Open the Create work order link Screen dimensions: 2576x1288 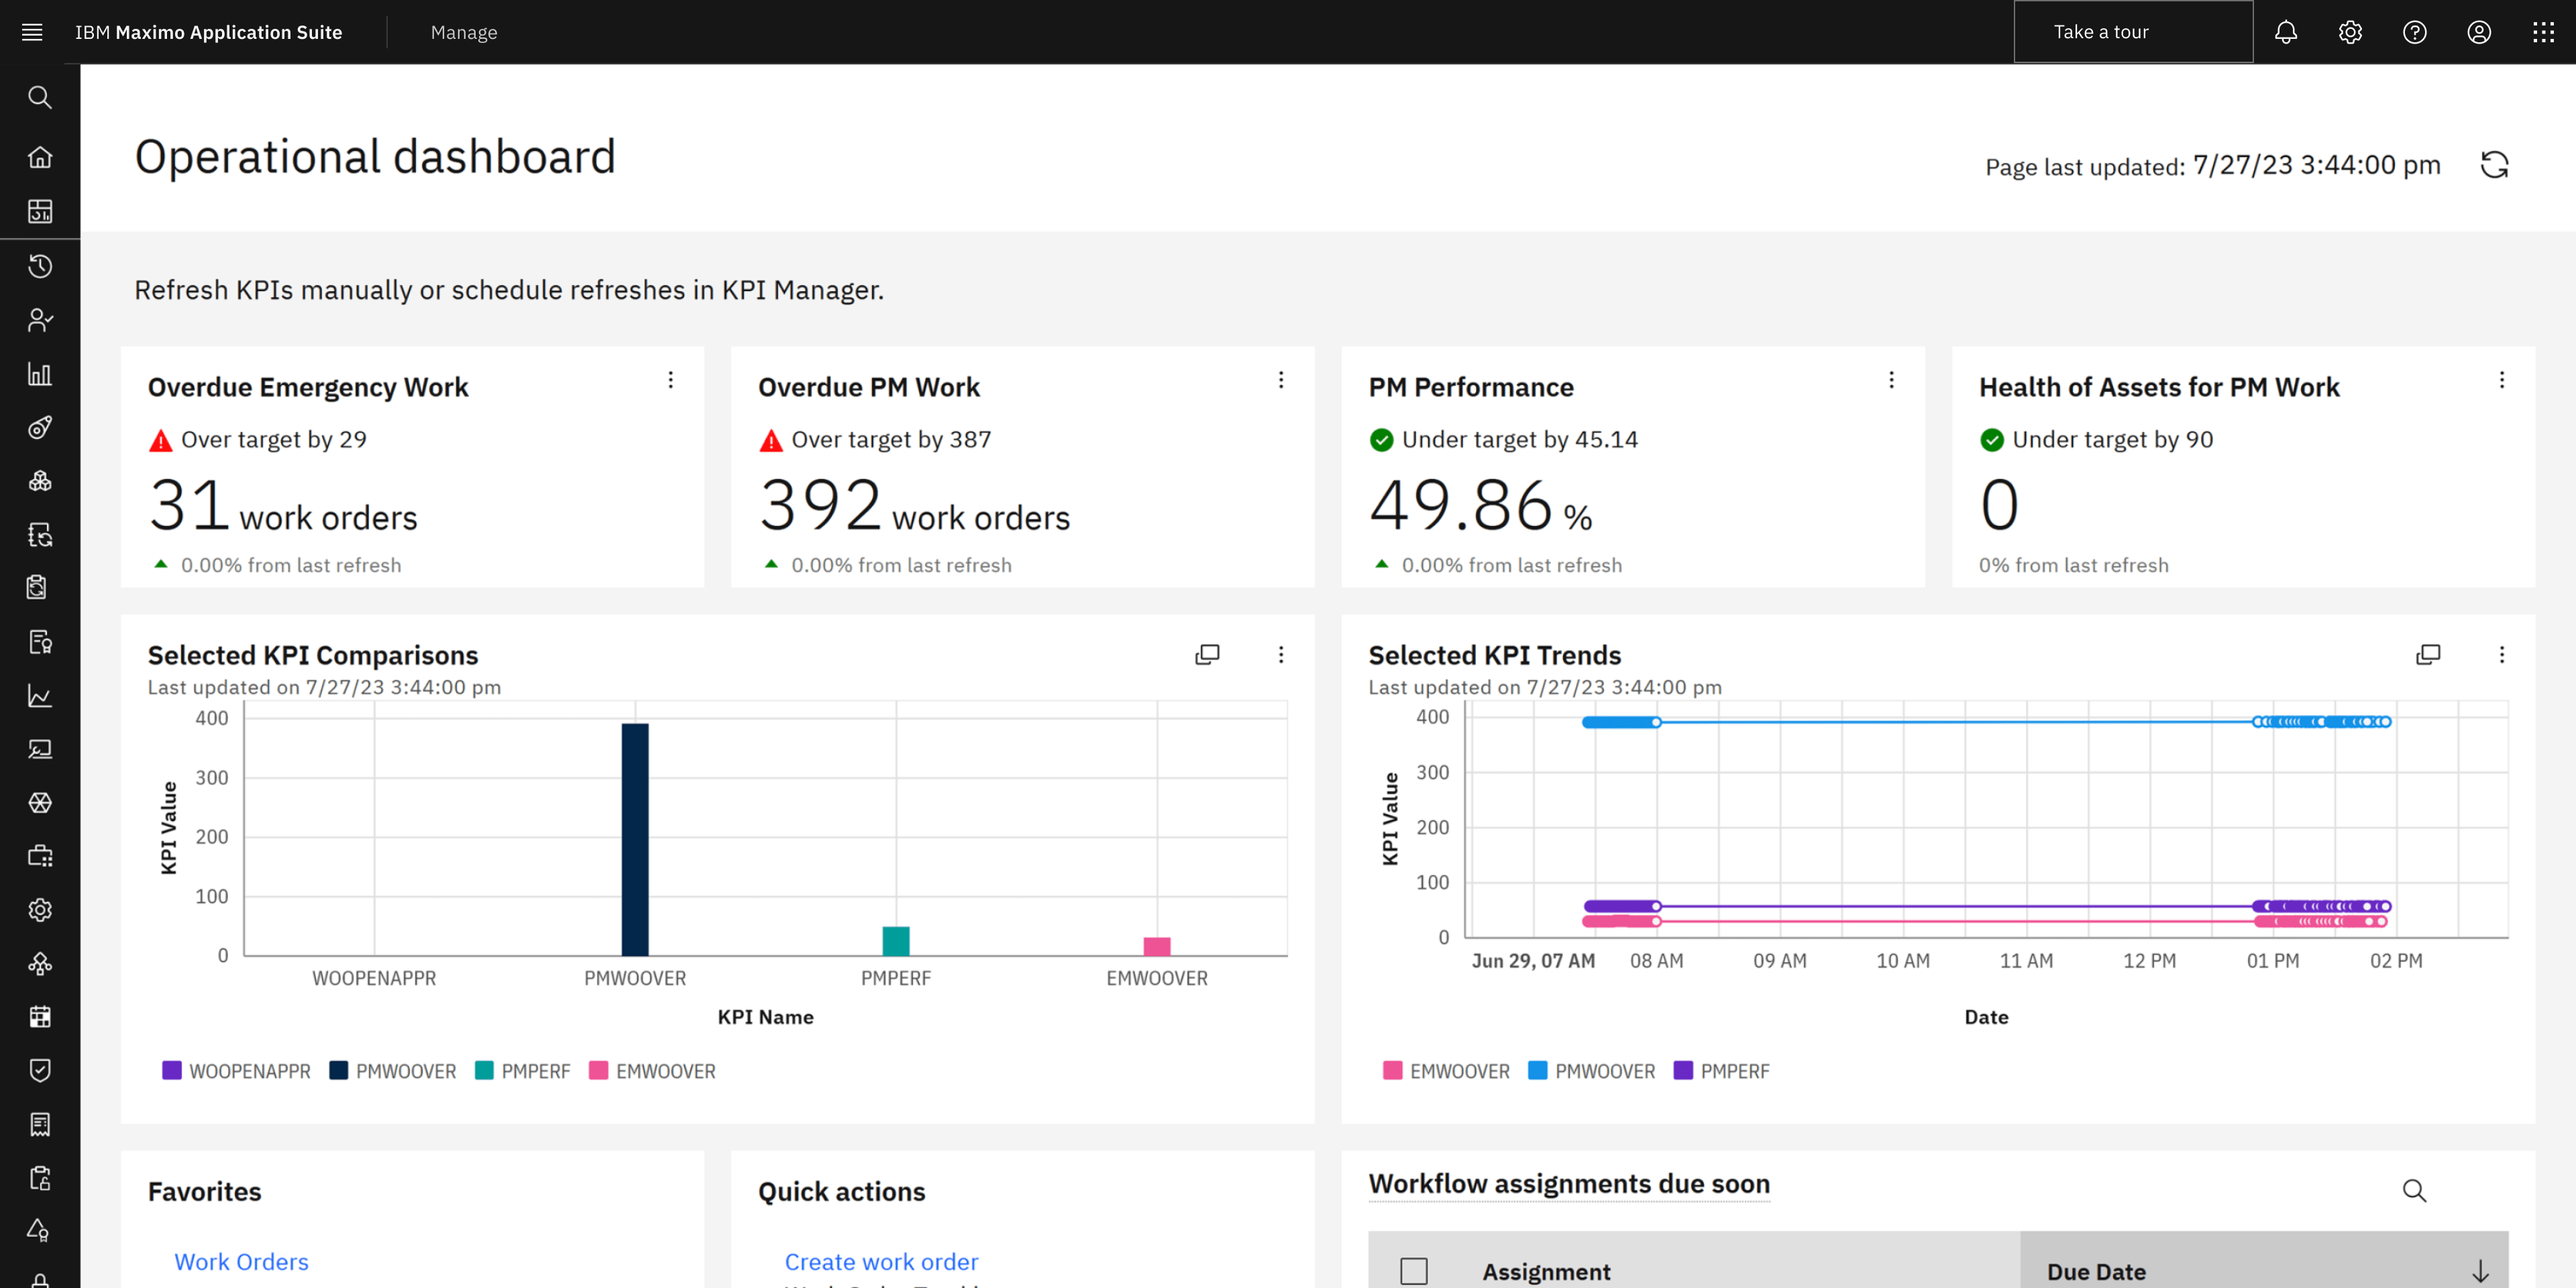[881, 1261]
